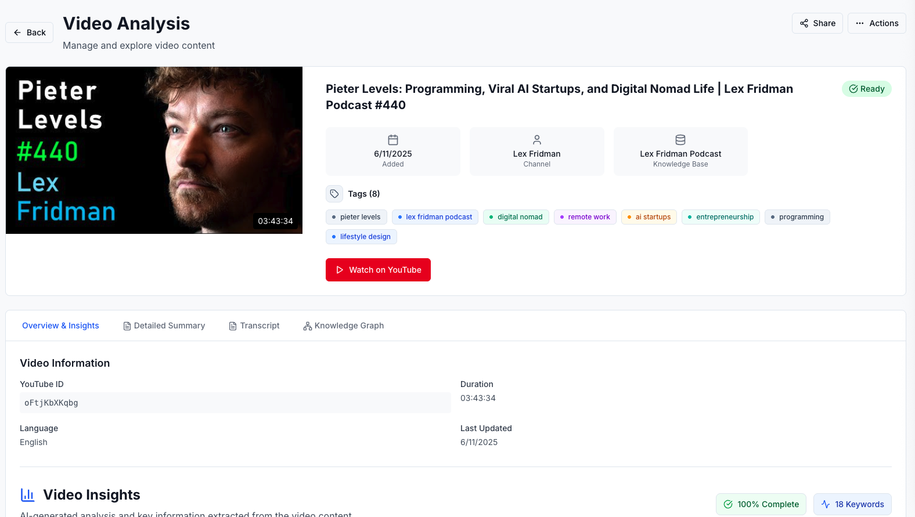Watch the video on YouTube

pos(378,270)
